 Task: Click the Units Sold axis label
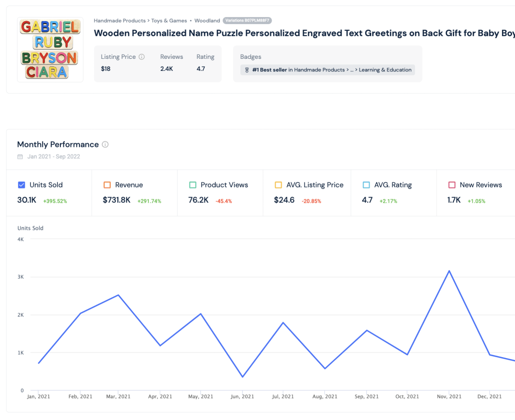click(x=30, y=228)
